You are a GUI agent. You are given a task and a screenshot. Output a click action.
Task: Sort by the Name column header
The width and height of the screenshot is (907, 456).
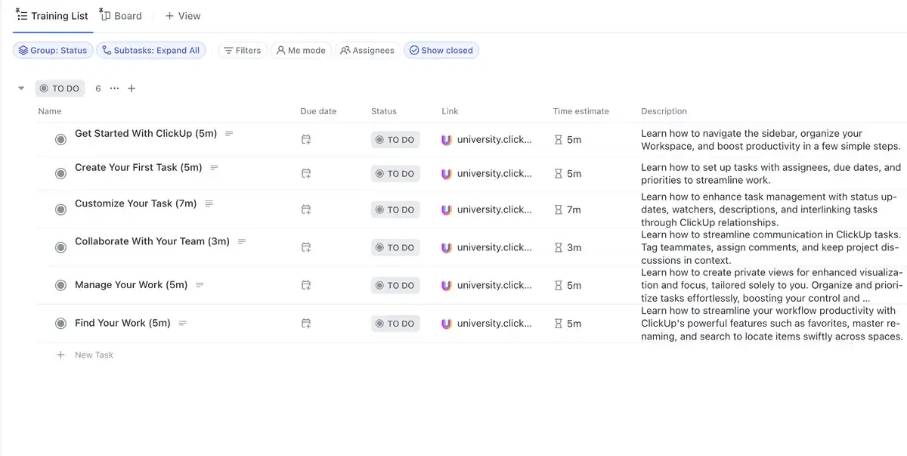tap(50, 111)
